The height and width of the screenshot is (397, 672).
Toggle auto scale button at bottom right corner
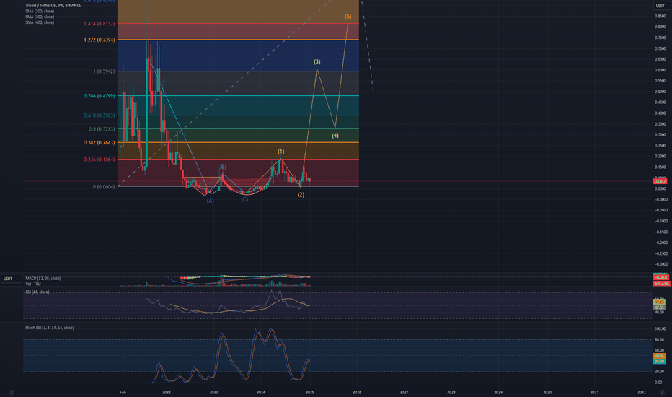(663, 392)
